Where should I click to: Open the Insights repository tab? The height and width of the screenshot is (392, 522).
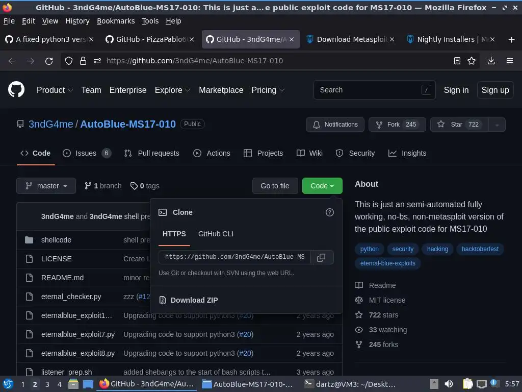coord(407,153)
